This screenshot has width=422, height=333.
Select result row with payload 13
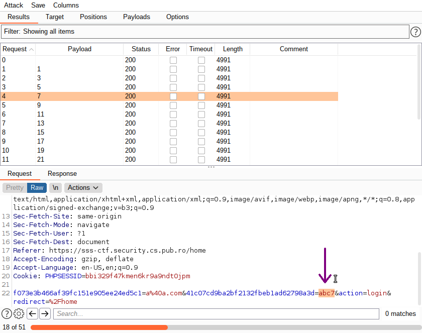pos(169,123)
